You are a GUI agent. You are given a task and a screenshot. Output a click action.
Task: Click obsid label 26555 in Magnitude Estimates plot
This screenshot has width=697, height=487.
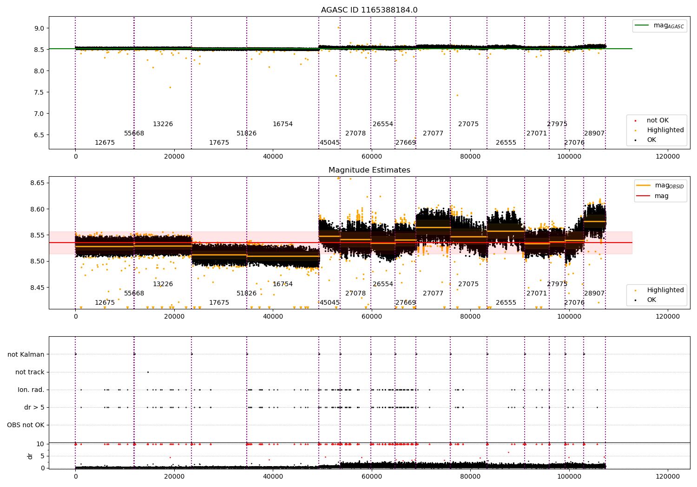[x=506, y=303]
